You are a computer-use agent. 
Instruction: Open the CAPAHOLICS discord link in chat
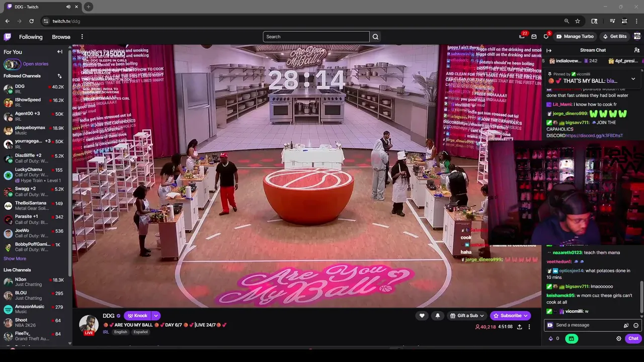(x=594, y=136)
